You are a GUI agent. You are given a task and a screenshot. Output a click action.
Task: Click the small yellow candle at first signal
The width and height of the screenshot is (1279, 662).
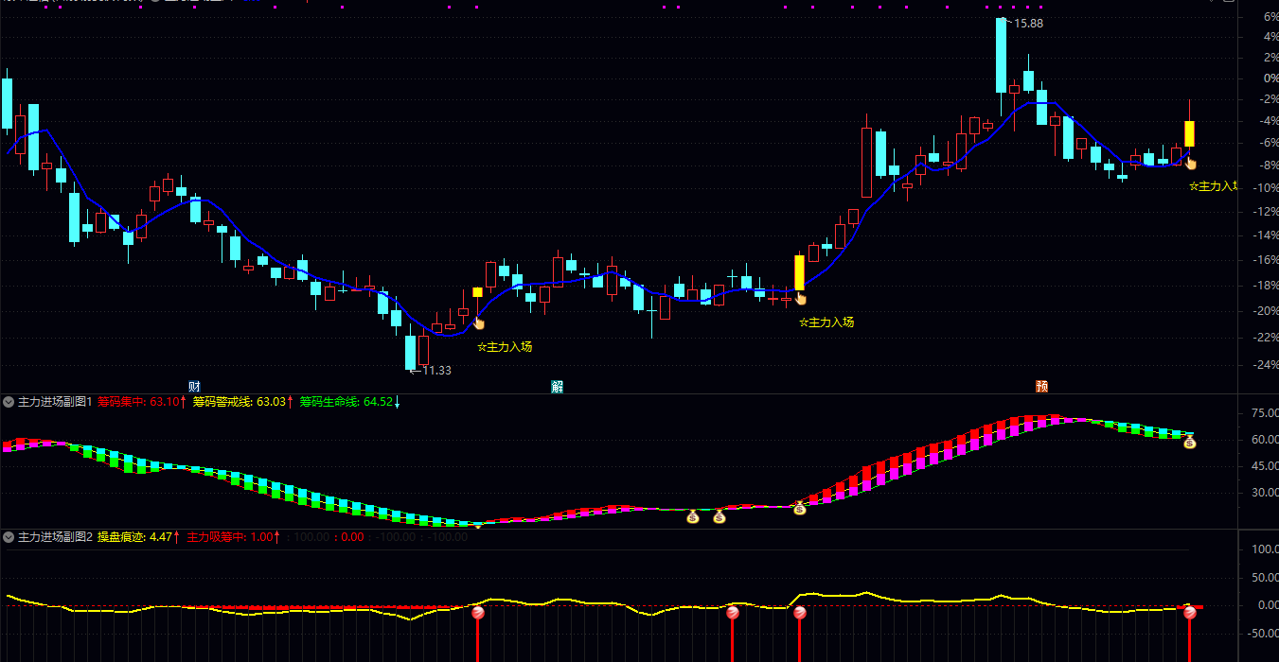tap(477, 292)
